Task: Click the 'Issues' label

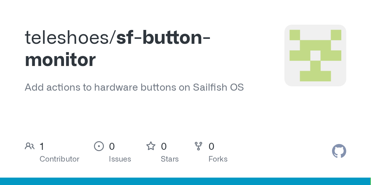Action: [120, 159]
